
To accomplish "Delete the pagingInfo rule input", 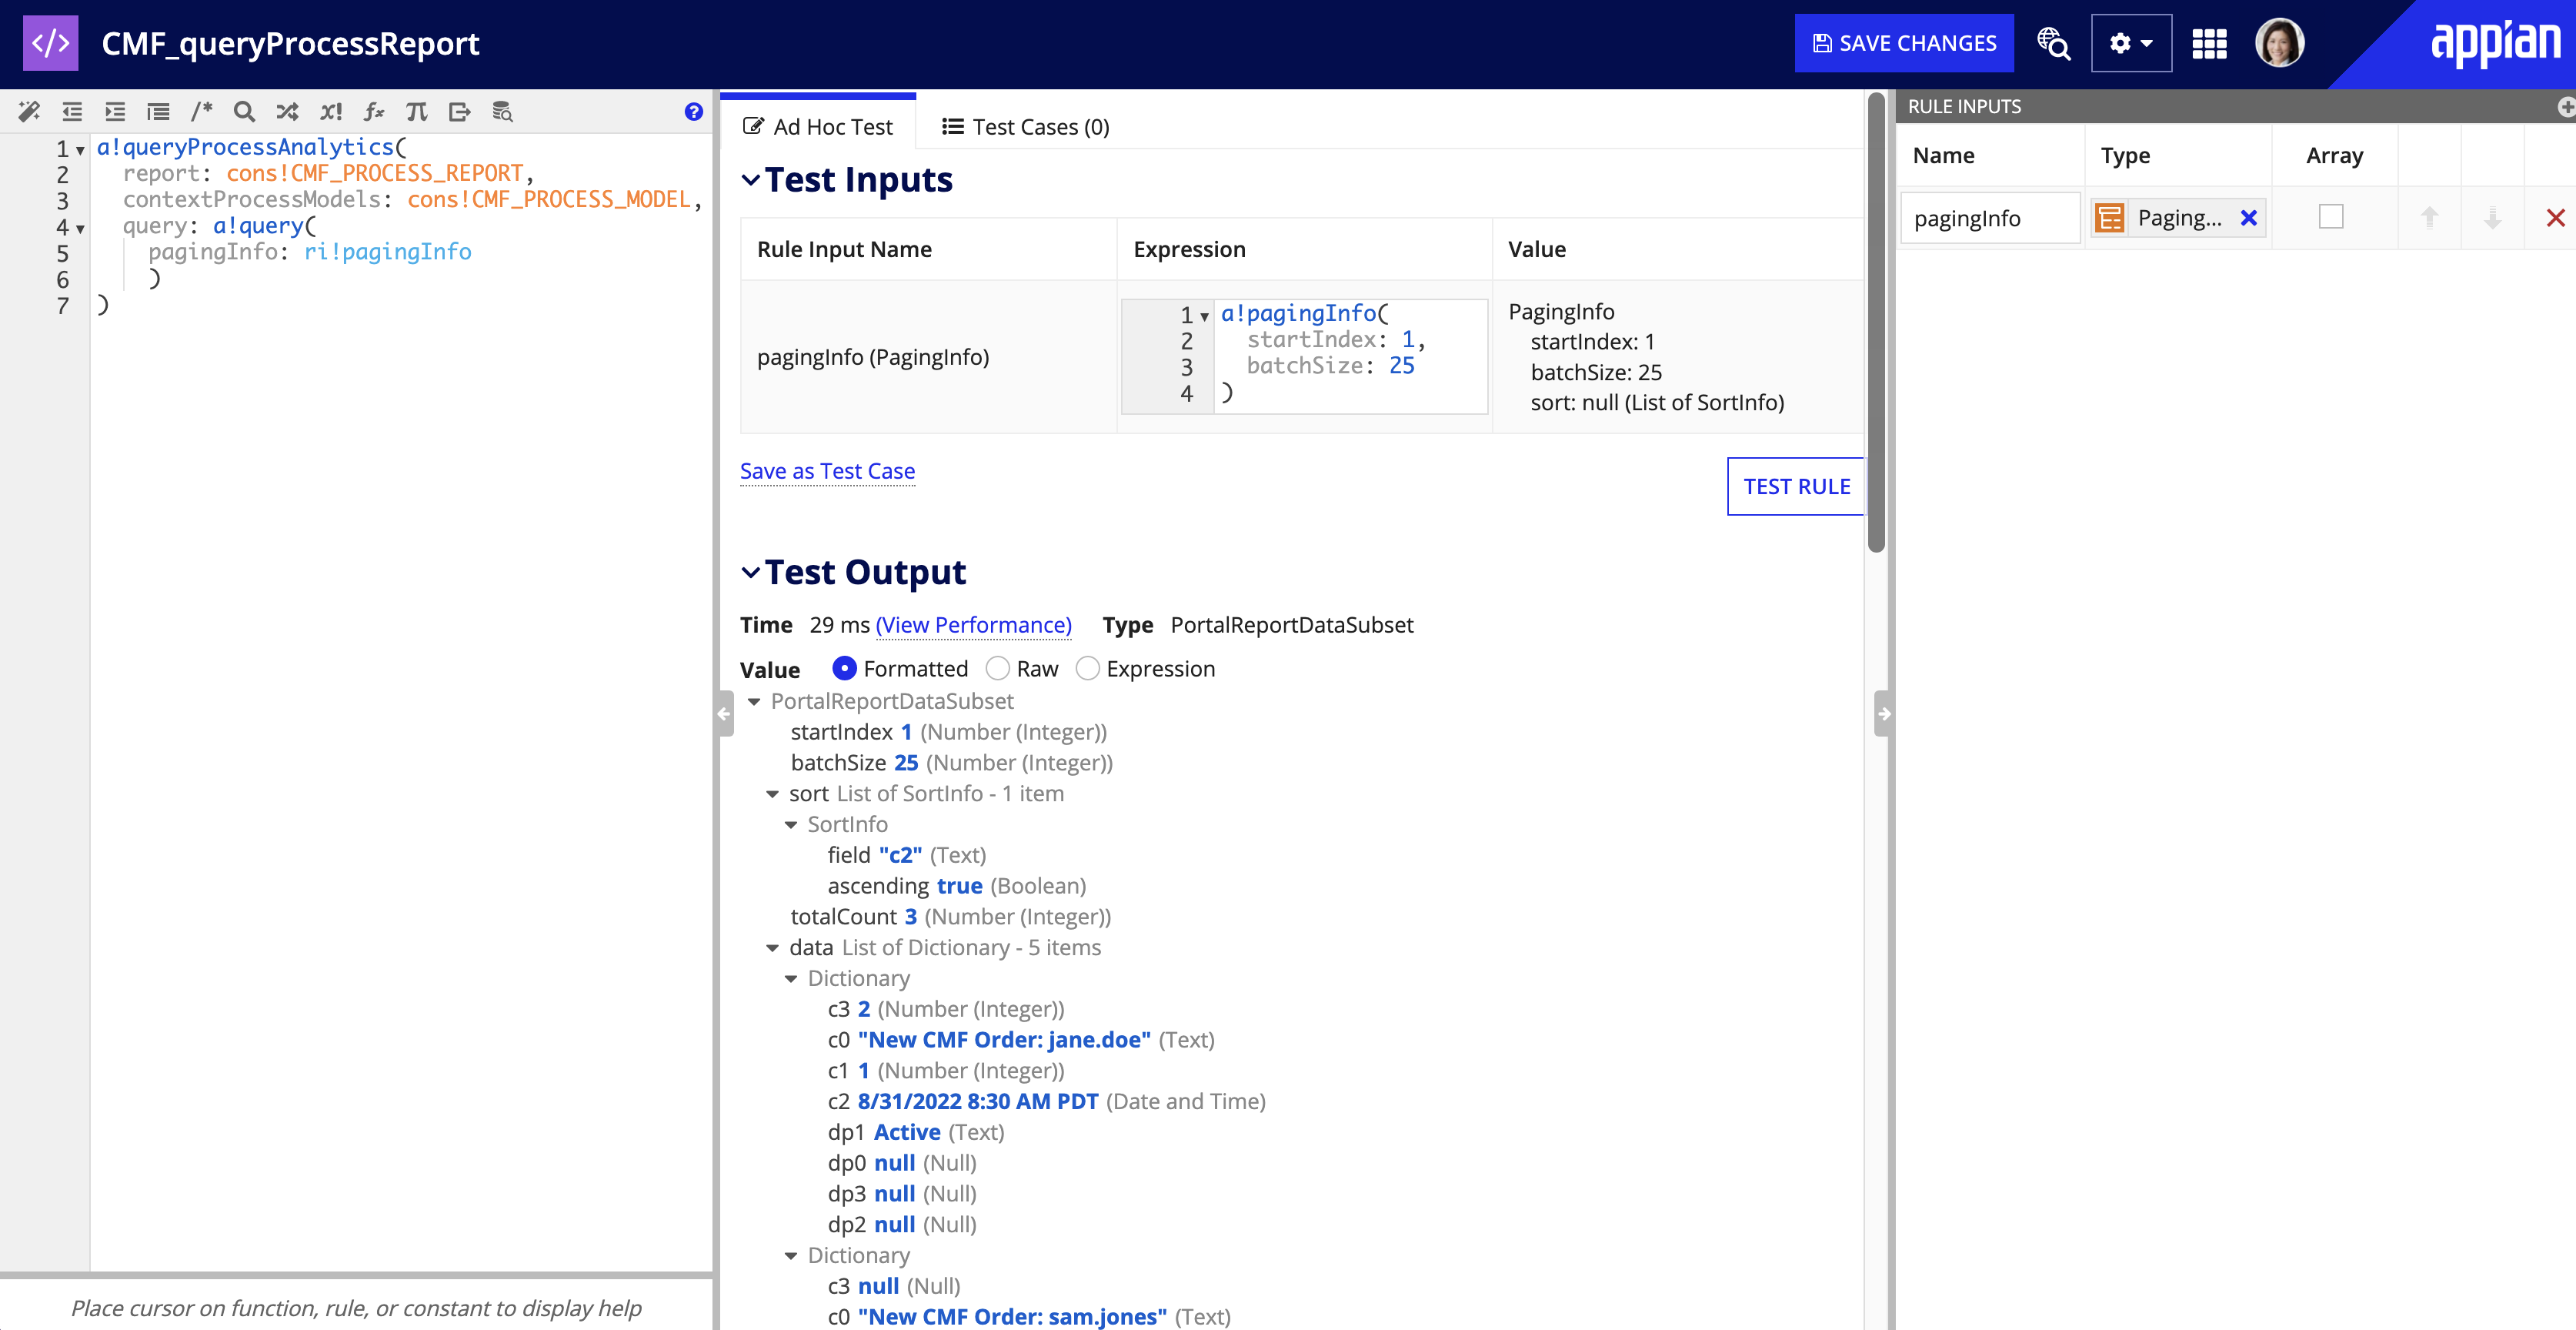I will (x=2555, y=217).
